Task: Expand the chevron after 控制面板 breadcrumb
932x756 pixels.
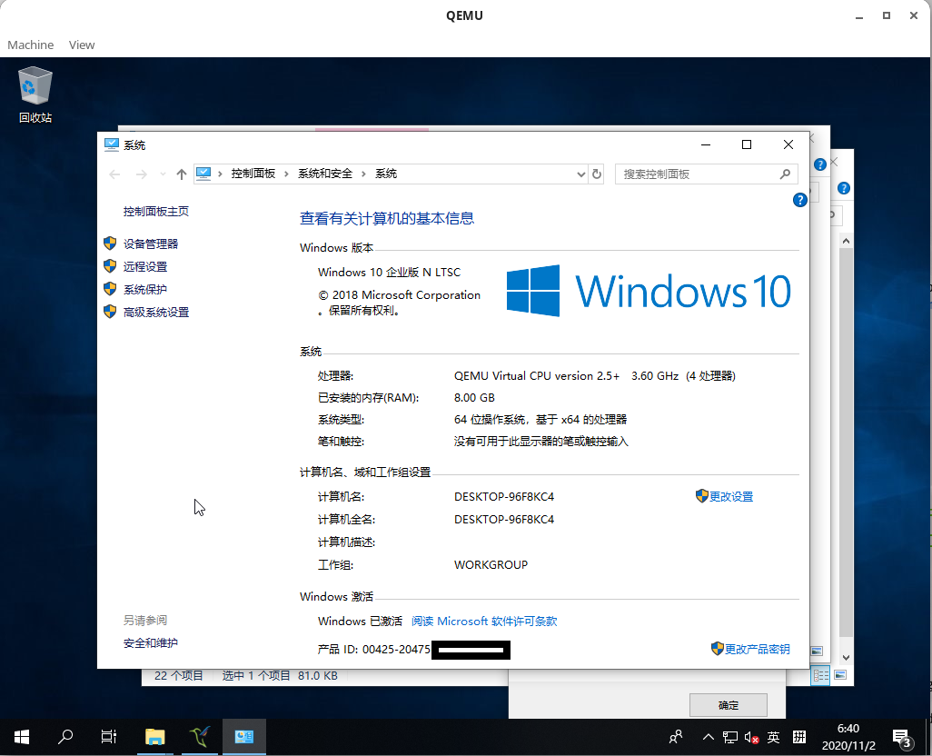Action: [286, 174]
